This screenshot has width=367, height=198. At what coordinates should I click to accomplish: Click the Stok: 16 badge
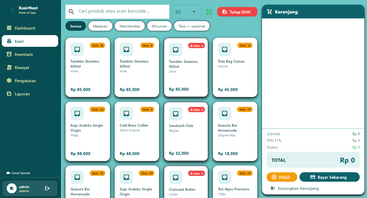(97, 45)
